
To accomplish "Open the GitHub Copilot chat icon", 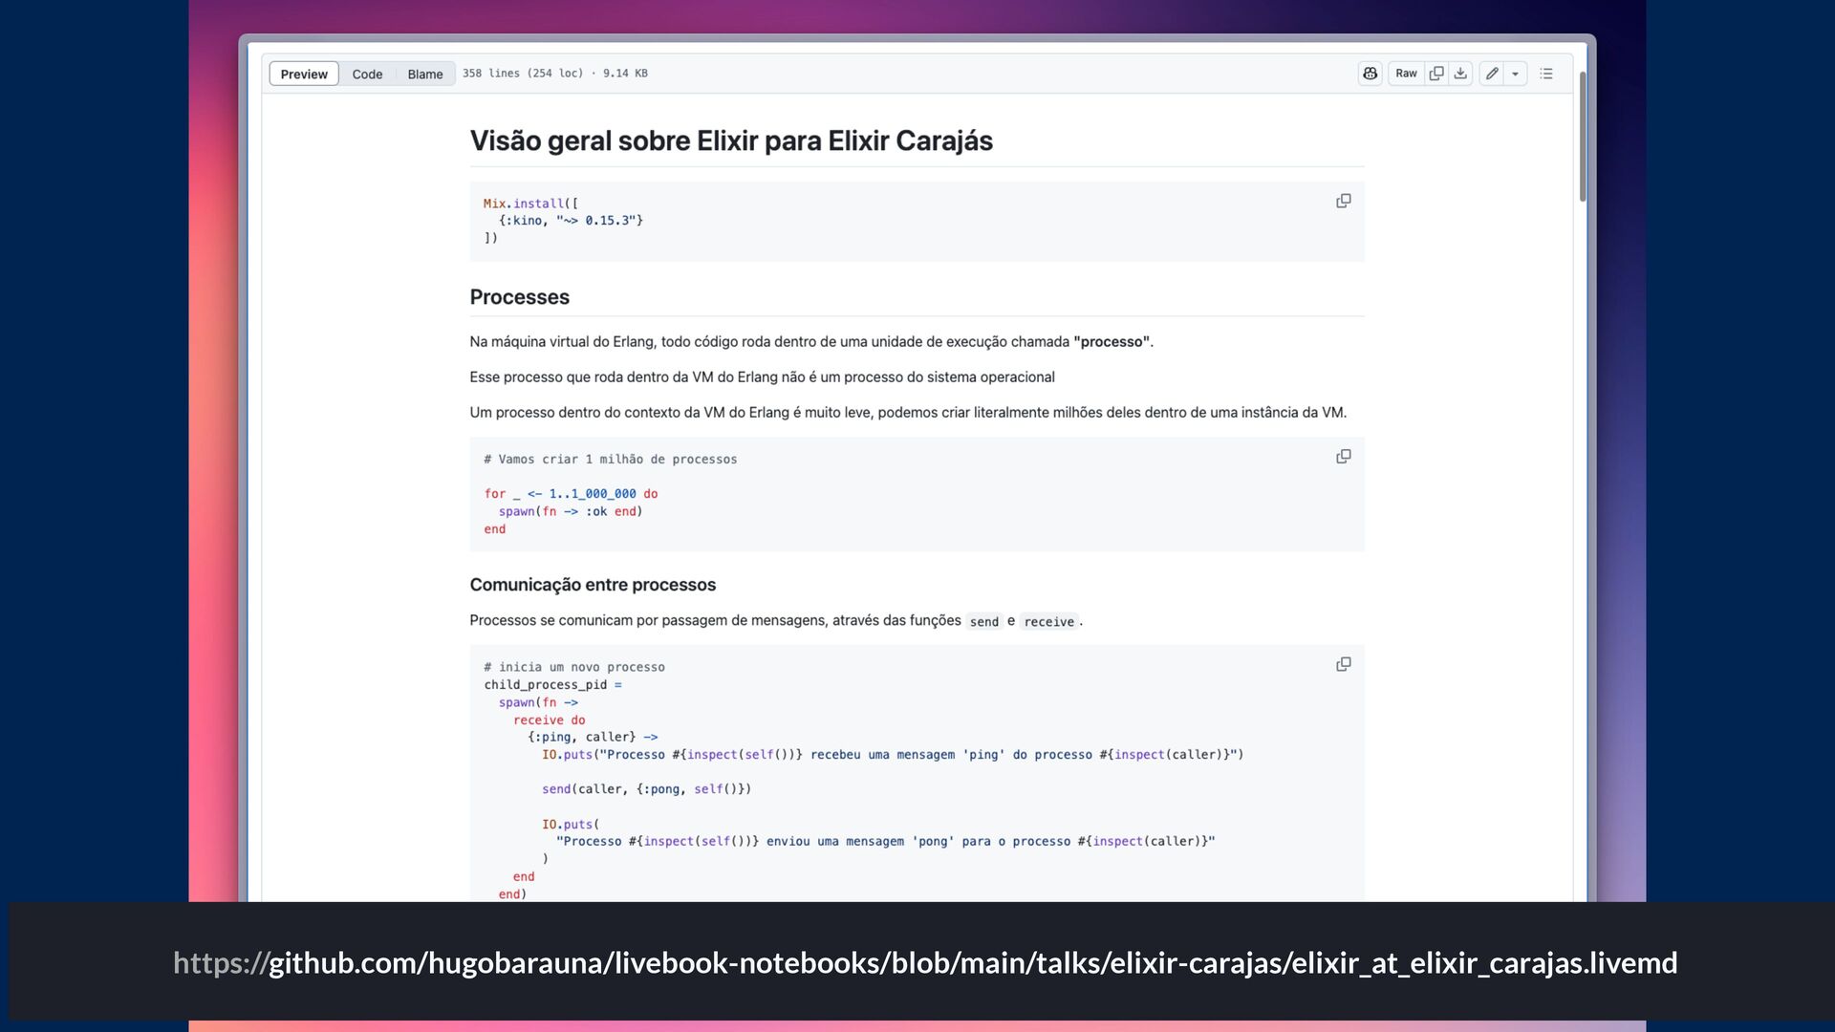I will tap(1370, 74).
